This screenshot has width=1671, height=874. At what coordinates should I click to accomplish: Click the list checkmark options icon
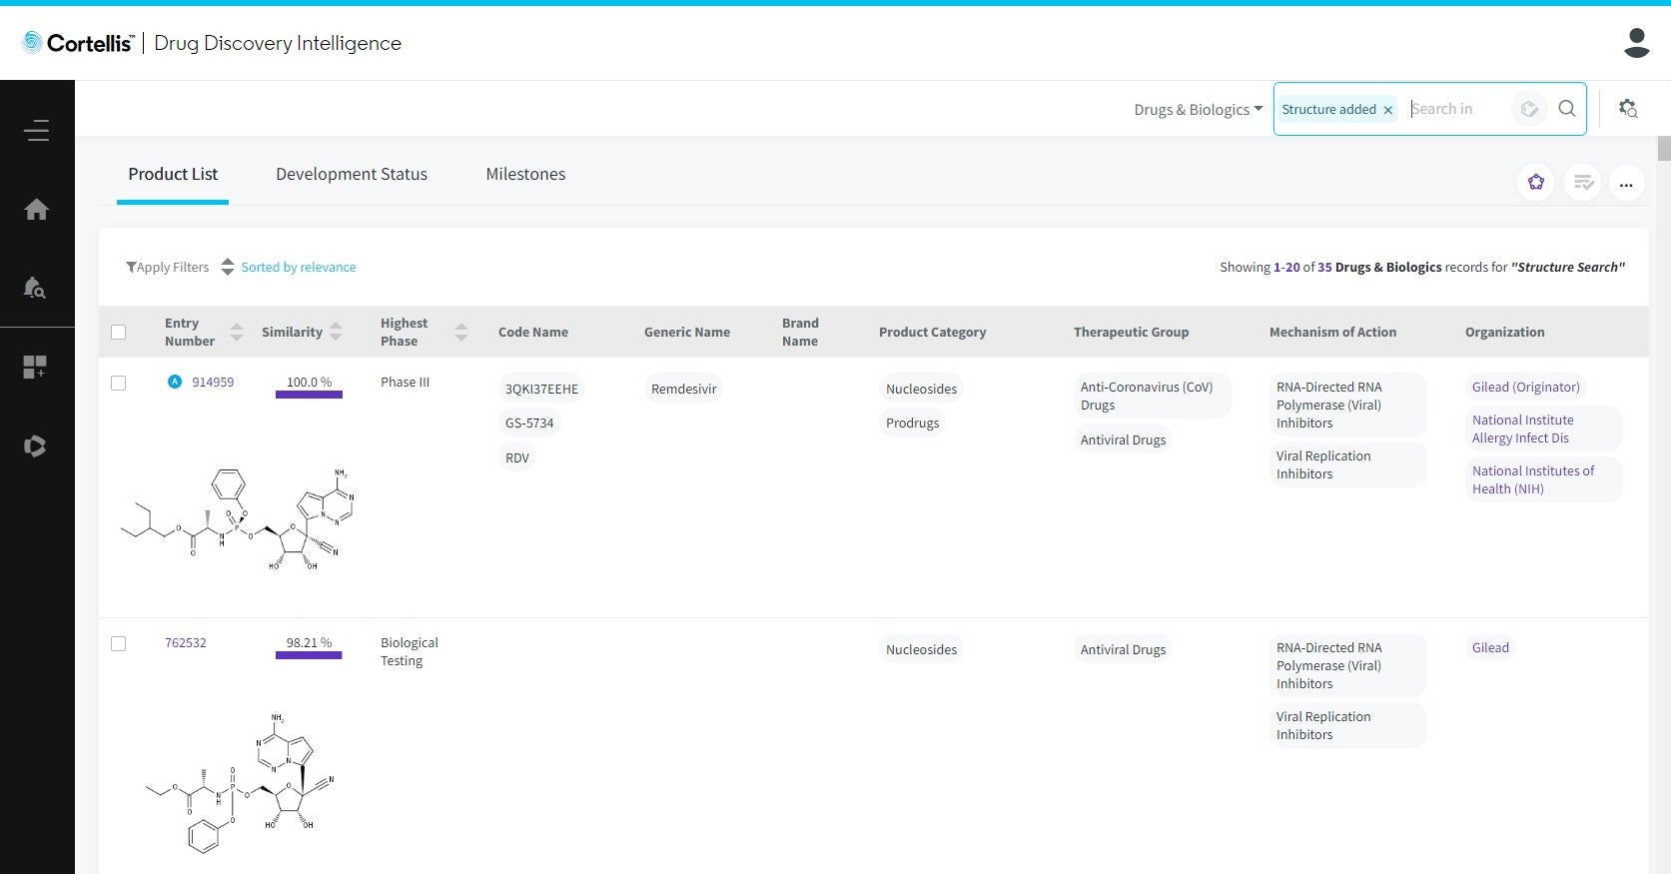tap(1583, 183)
